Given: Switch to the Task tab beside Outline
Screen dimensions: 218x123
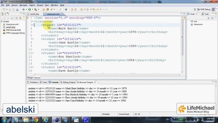Looking at the screenshot, I should click(x=205, y=14).
